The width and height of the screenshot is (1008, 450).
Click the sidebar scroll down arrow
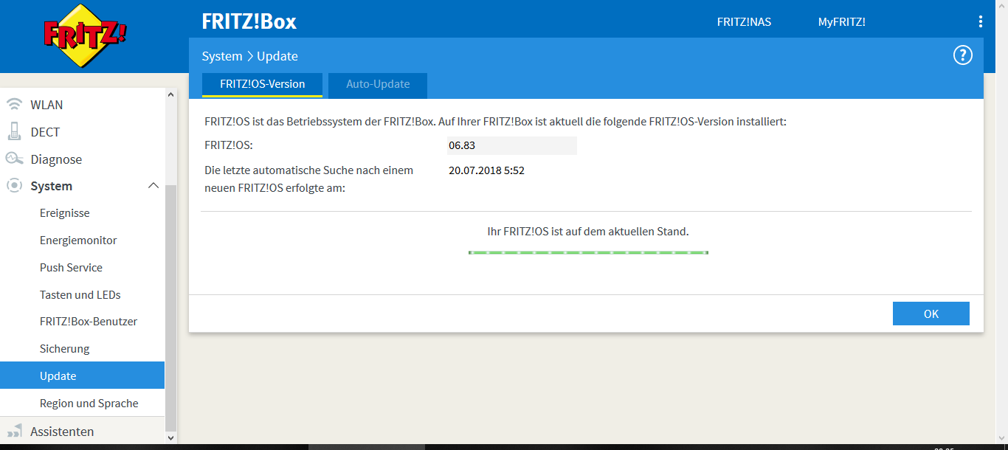pos(171,438)
